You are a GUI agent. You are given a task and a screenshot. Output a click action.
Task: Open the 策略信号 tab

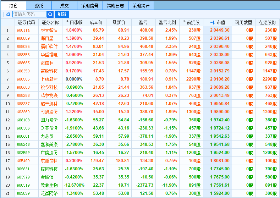coord(90,6)
